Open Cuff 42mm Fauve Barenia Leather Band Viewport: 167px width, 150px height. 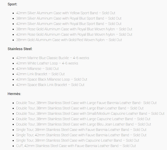(x=76, y=146)
